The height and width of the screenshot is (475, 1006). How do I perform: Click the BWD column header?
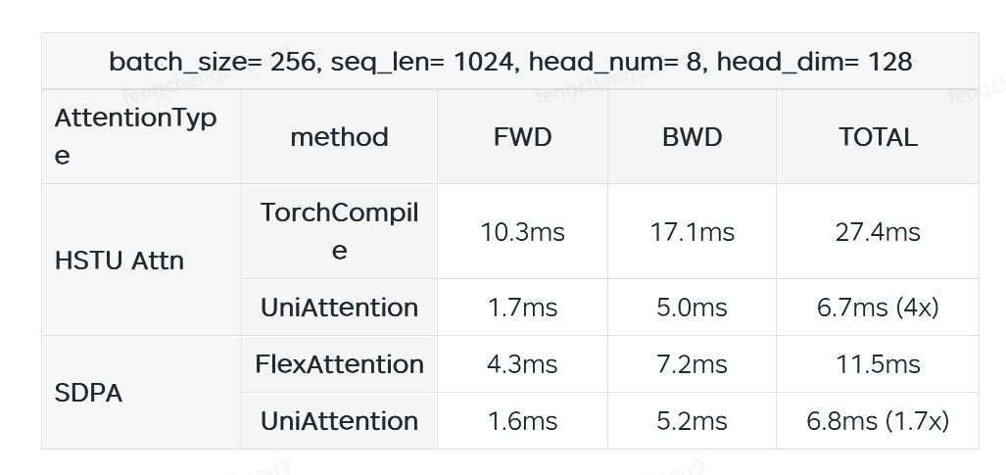692,137
